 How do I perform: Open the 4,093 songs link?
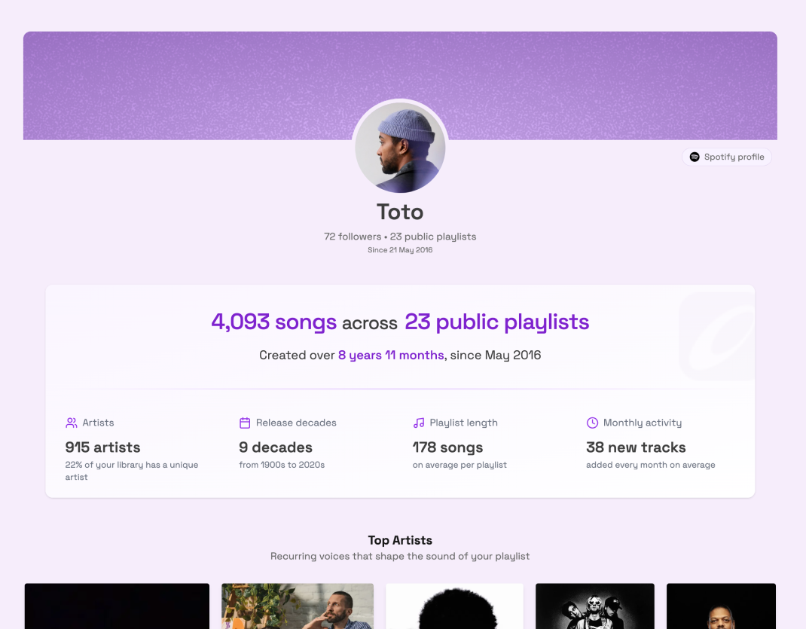(273, 322)
